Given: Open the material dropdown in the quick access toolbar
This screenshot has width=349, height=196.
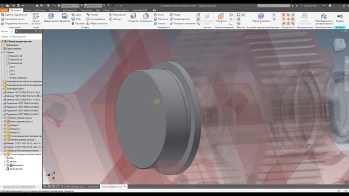Looking at the screenshot, I should tap(70, 5).
